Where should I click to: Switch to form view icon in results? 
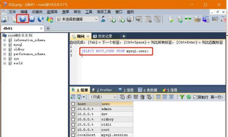[x=165, y=97]
